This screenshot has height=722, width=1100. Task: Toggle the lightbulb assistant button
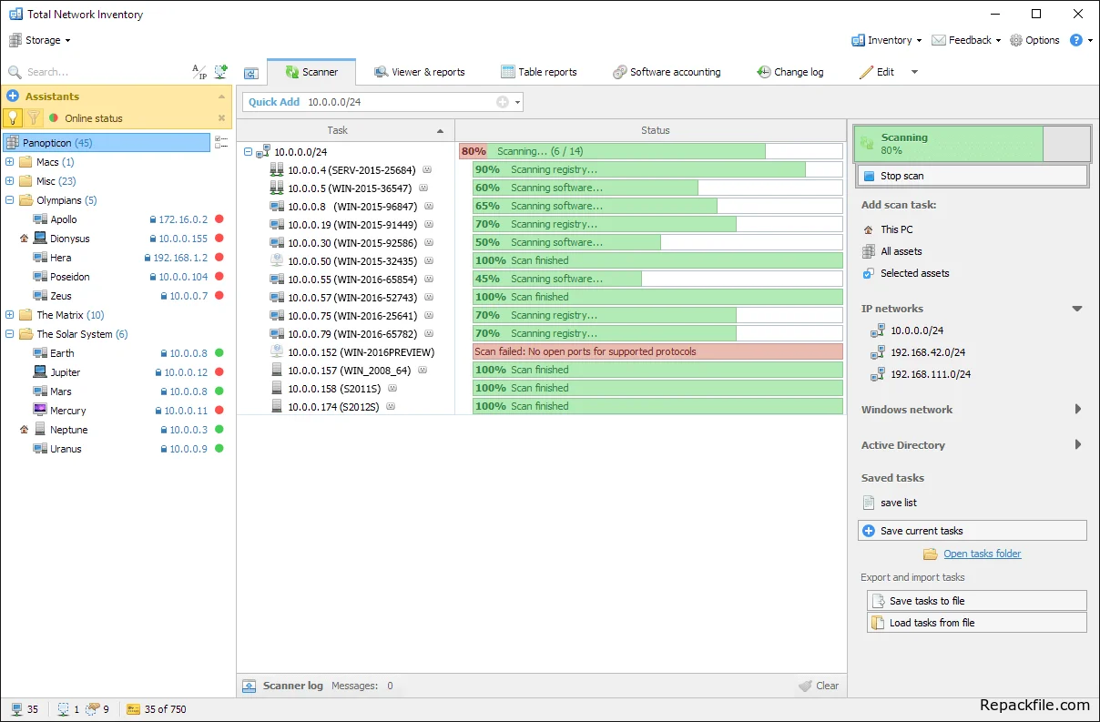13,117
